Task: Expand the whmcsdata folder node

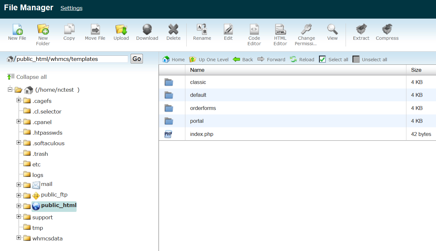Action: click(19, 238)
